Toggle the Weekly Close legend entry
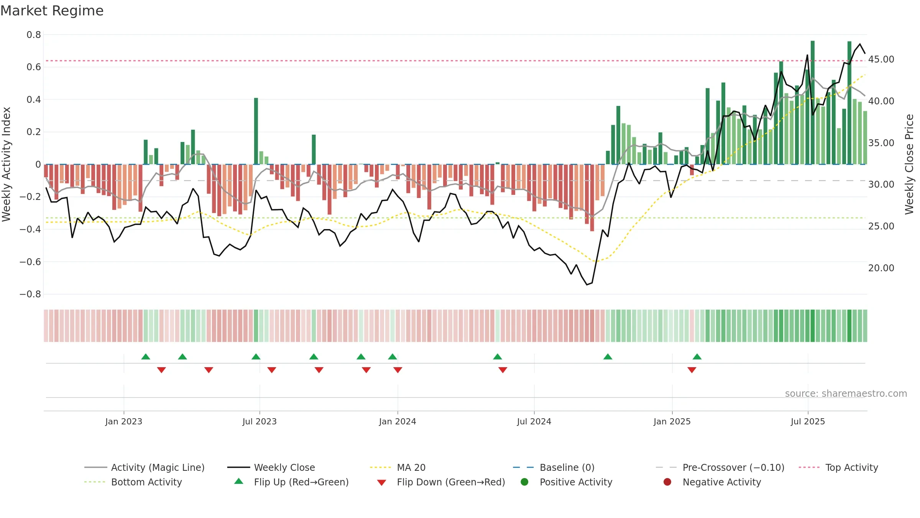The width and height of the screenshot is (920, 518). pos(271,467)
